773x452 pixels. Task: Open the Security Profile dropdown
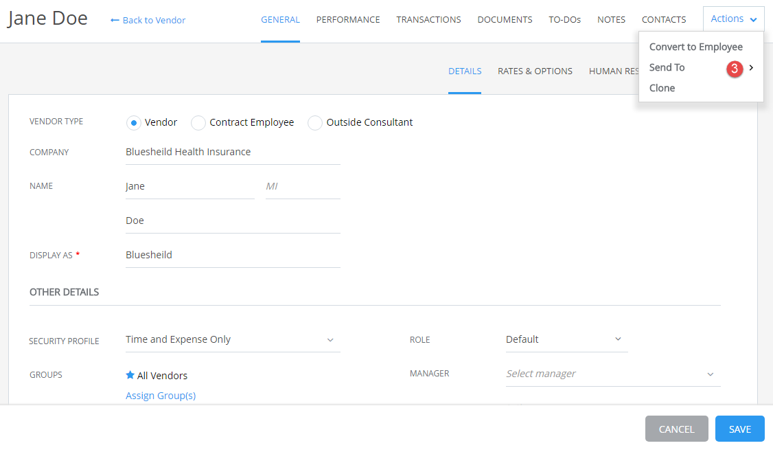click(x=233, y=339)
